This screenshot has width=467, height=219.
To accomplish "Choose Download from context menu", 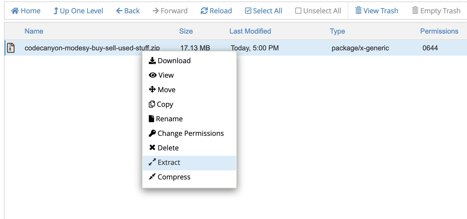I will click(174, 61).
